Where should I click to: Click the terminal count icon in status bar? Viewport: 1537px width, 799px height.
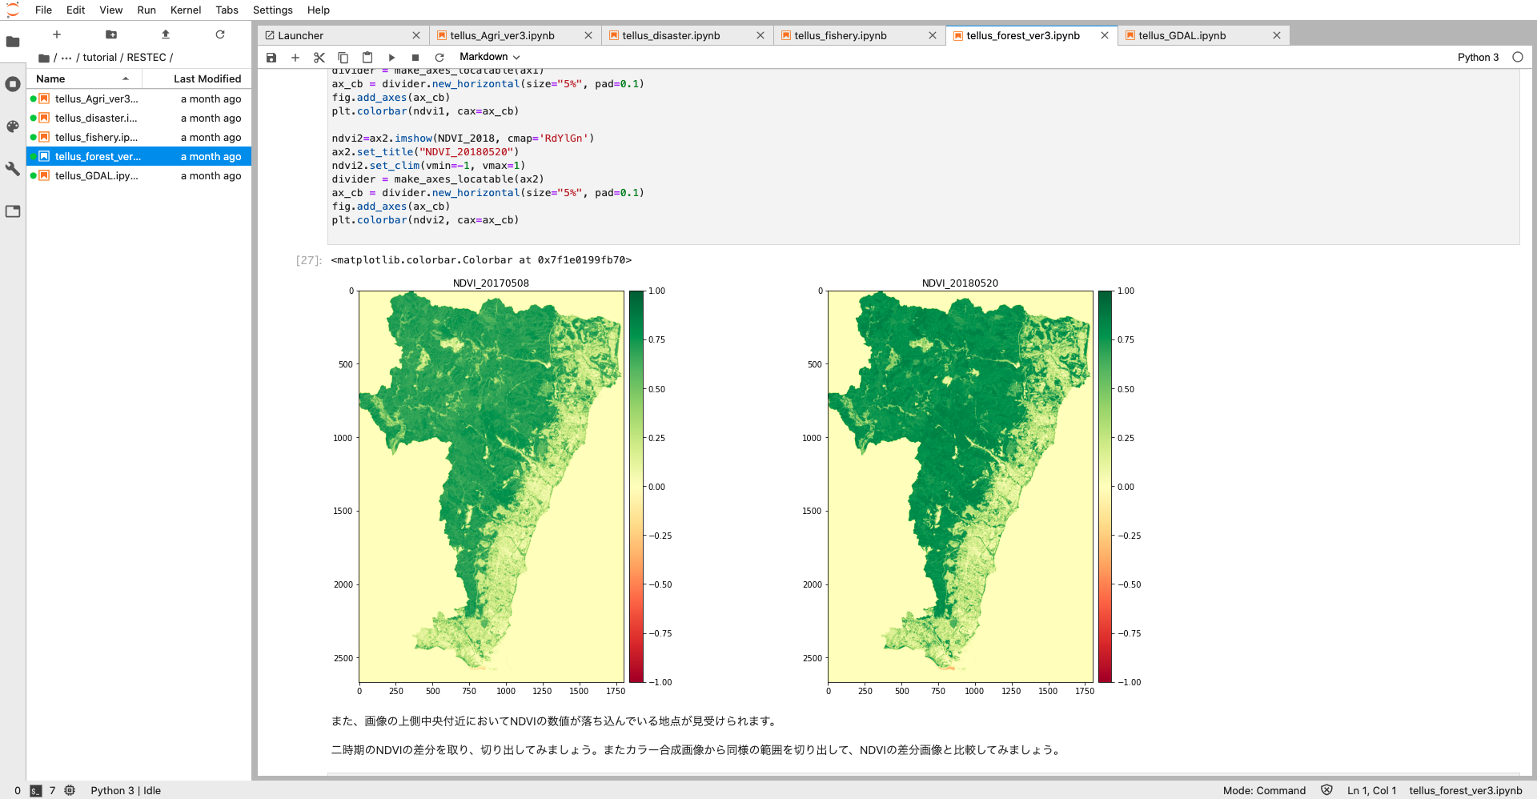pyautogui.click(x=36, y=790)
